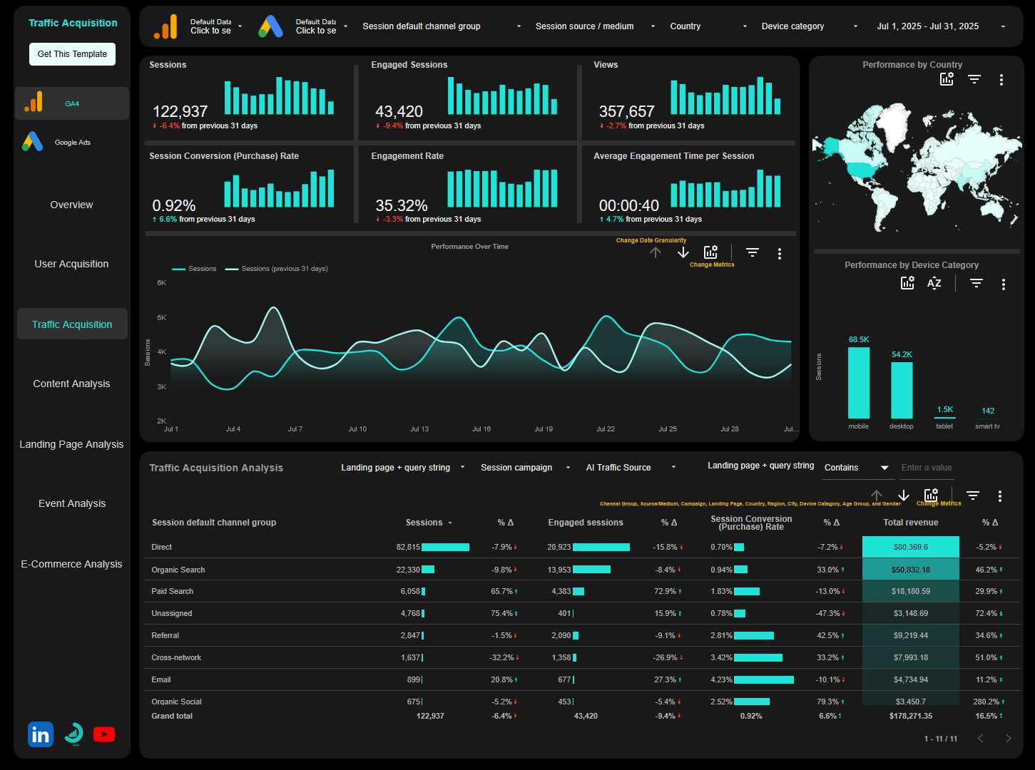Open the Session default channel group dropdown
This screenshot has height=770, width=1035.
click(440, 26)
